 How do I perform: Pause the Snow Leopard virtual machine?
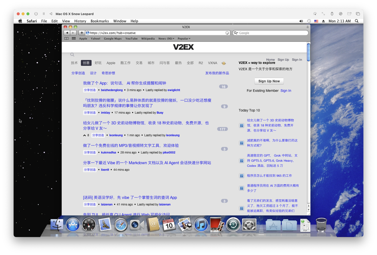coord(44,14)
